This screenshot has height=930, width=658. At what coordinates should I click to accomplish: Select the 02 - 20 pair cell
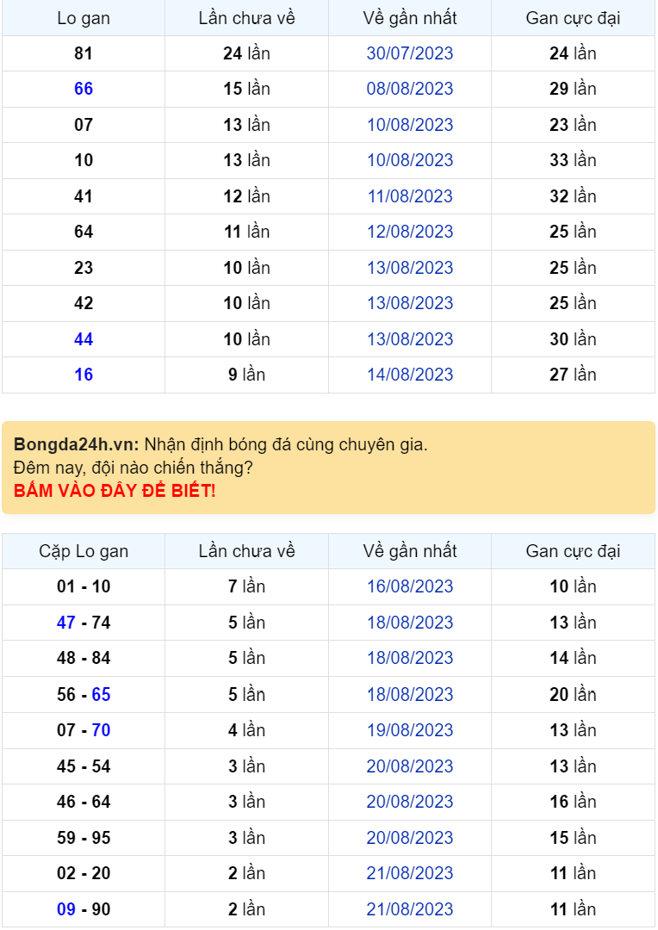pyautogui.click(x=84, y=873)
